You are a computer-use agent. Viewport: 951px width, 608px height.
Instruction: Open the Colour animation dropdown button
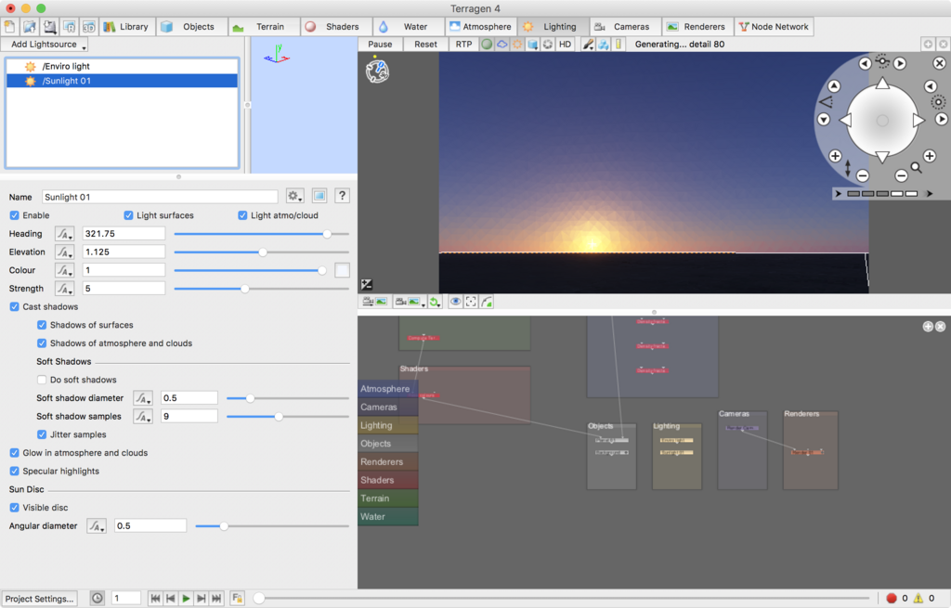pyautogui.click(x=64, y=270)
